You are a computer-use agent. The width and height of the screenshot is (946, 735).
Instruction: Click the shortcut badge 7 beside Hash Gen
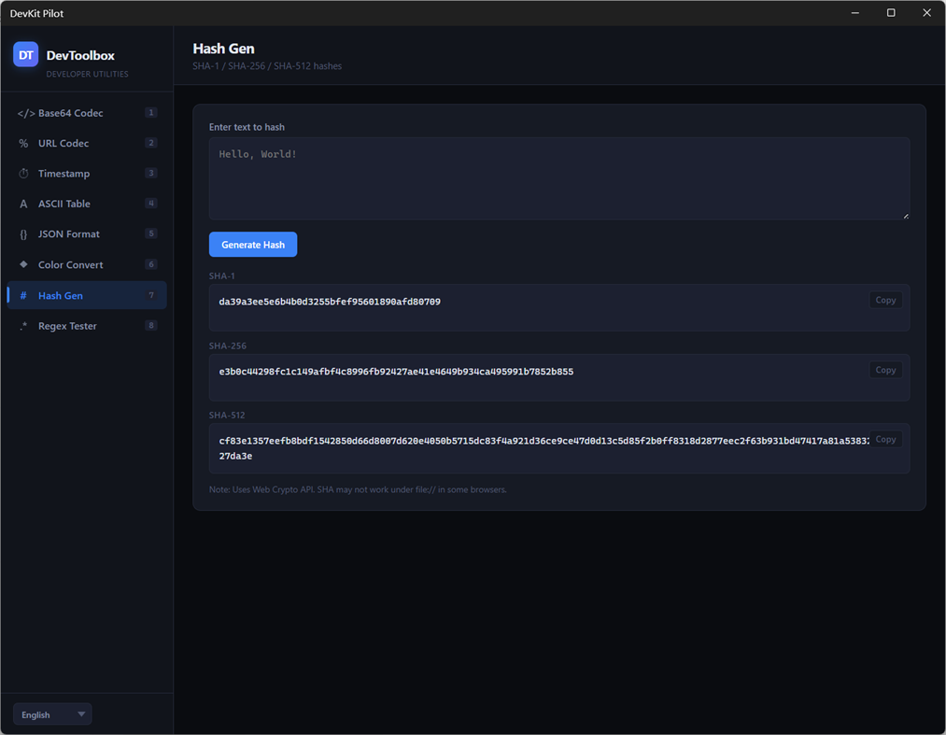pyautogui.click(x=151, y=295)
